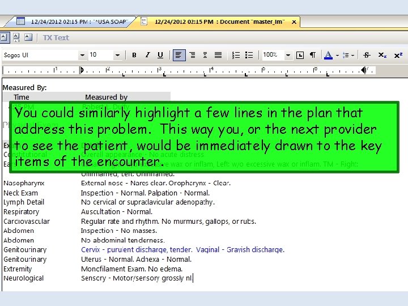Image resolution: width=408 pixels, height=306 pixels.
Task: Click 'No abdominal tenderness.' text
Action: pyautogui.click(x=123, y=240)
